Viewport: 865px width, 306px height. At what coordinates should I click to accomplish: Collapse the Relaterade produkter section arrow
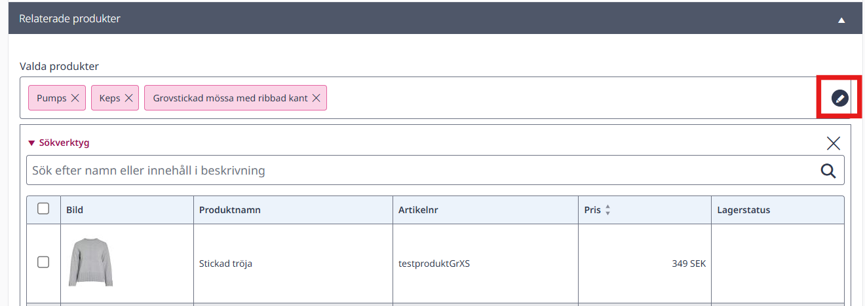[x=841, y=20]
